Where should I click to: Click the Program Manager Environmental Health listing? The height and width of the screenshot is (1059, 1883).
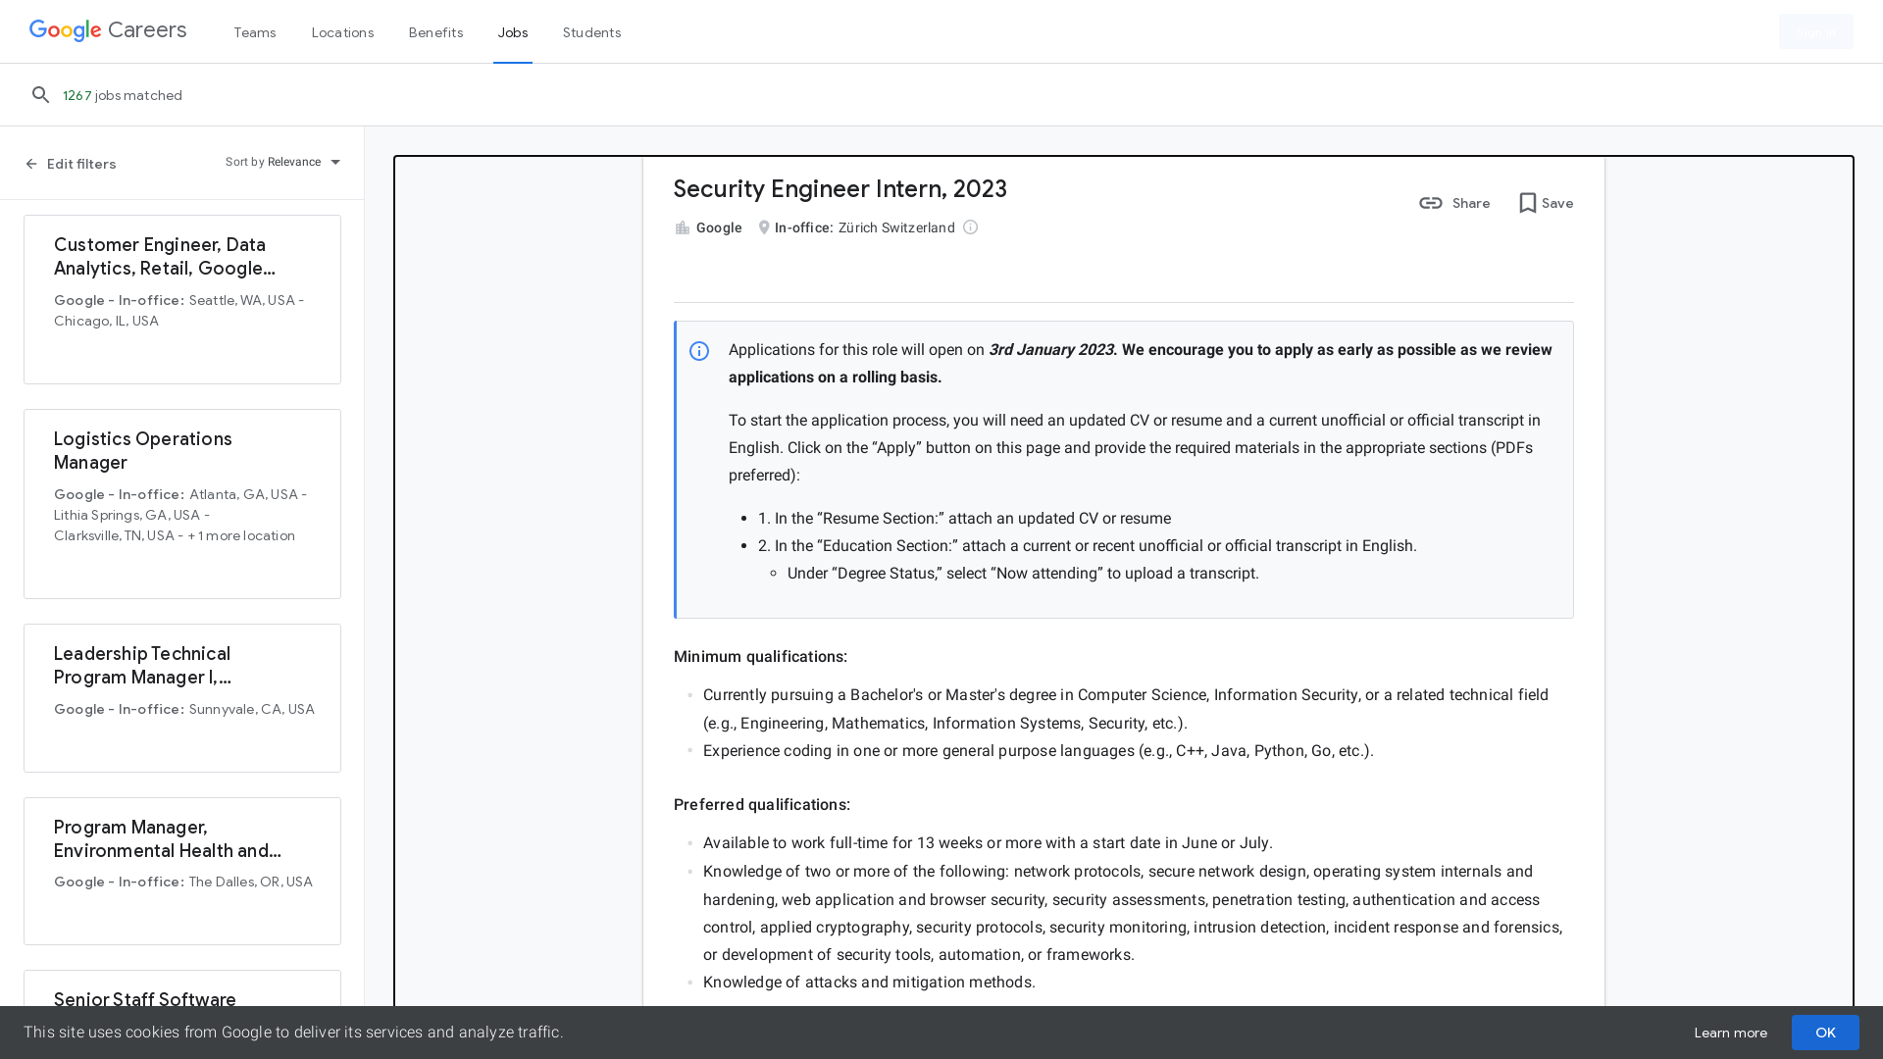(182, 870)
